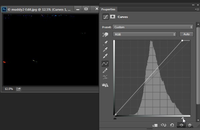
Task: Collapse the Properties panel with double arrows
Action: point(193,5)
